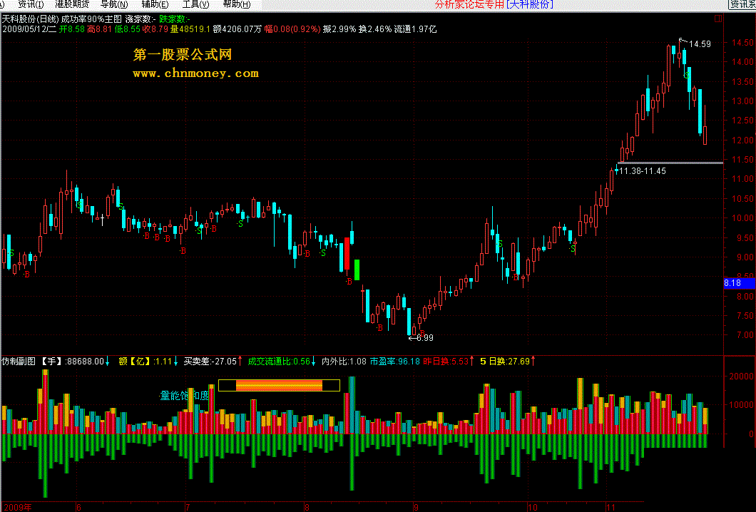756x512 pixels.
Task: Click the change value 幅0.08(0.92%)
Action: (x=292, y=29)
